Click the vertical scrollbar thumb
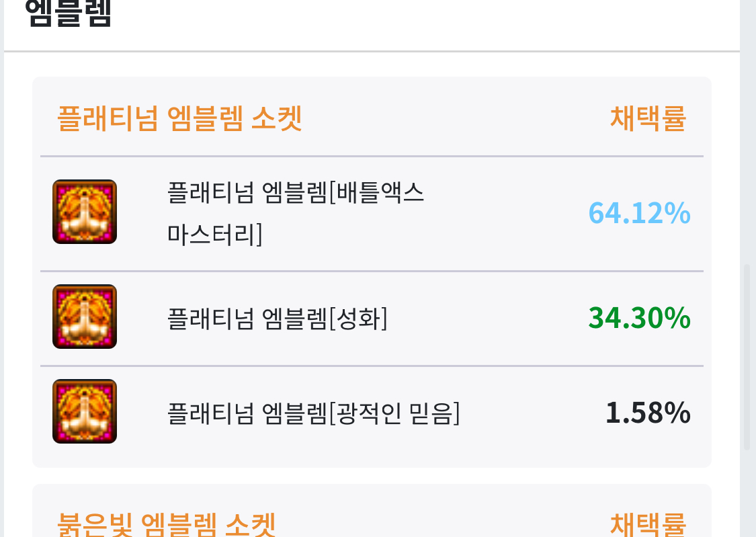 (x=747, y=356)
